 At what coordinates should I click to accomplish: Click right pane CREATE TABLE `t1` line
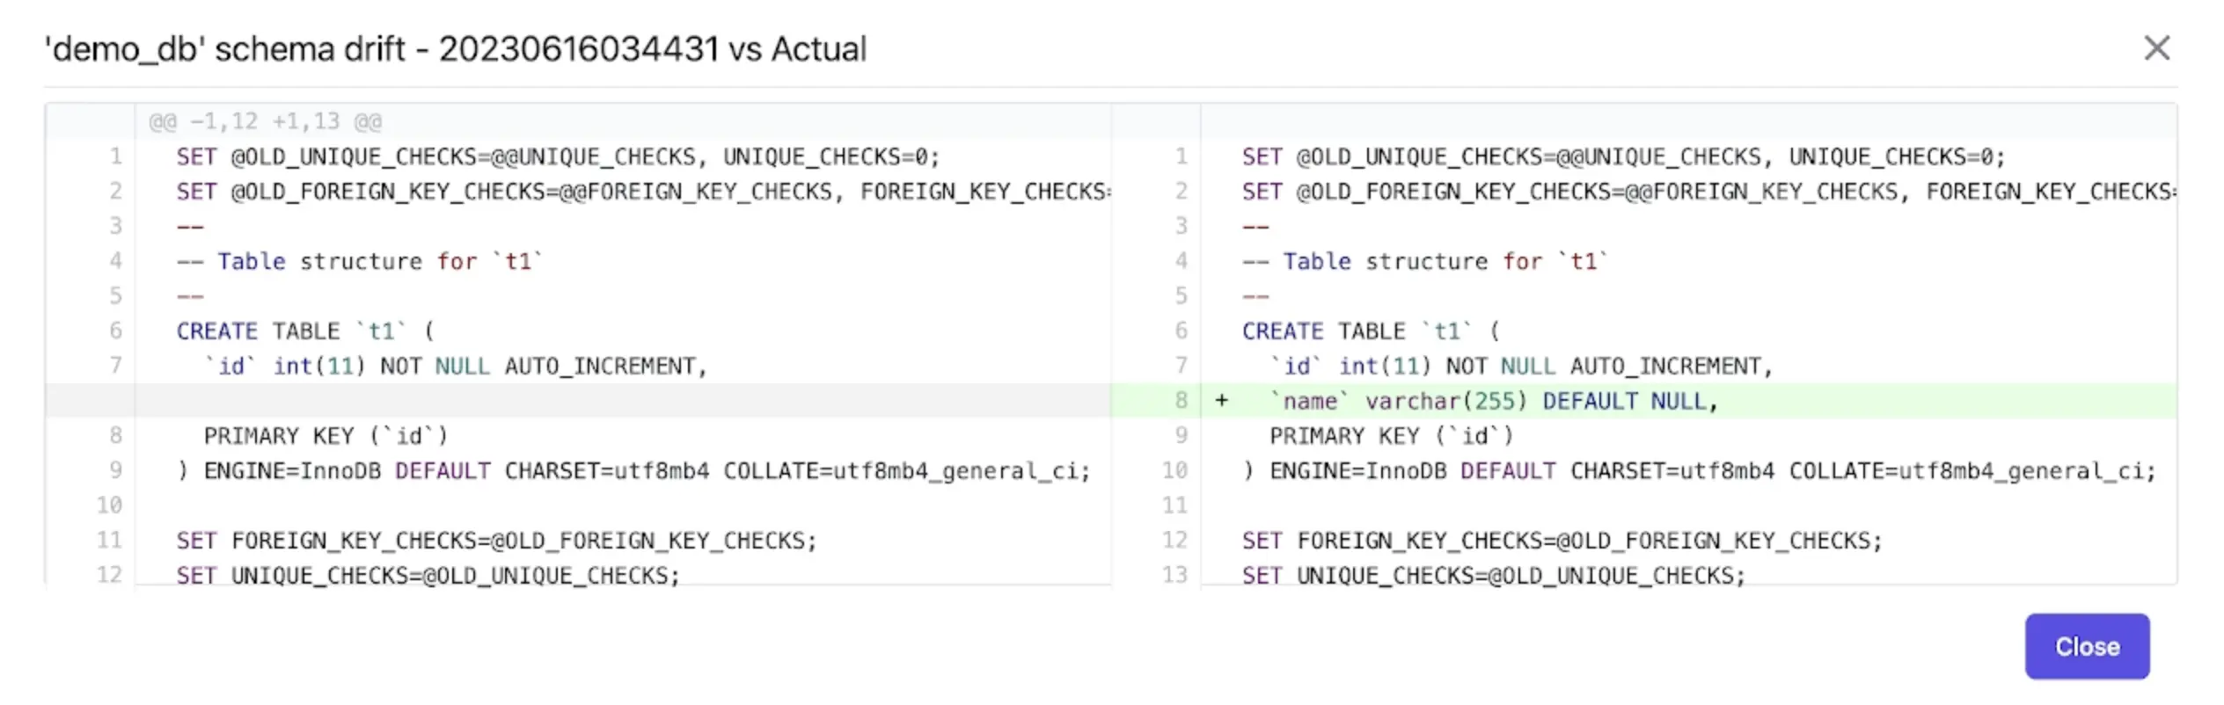point(1372,331)
